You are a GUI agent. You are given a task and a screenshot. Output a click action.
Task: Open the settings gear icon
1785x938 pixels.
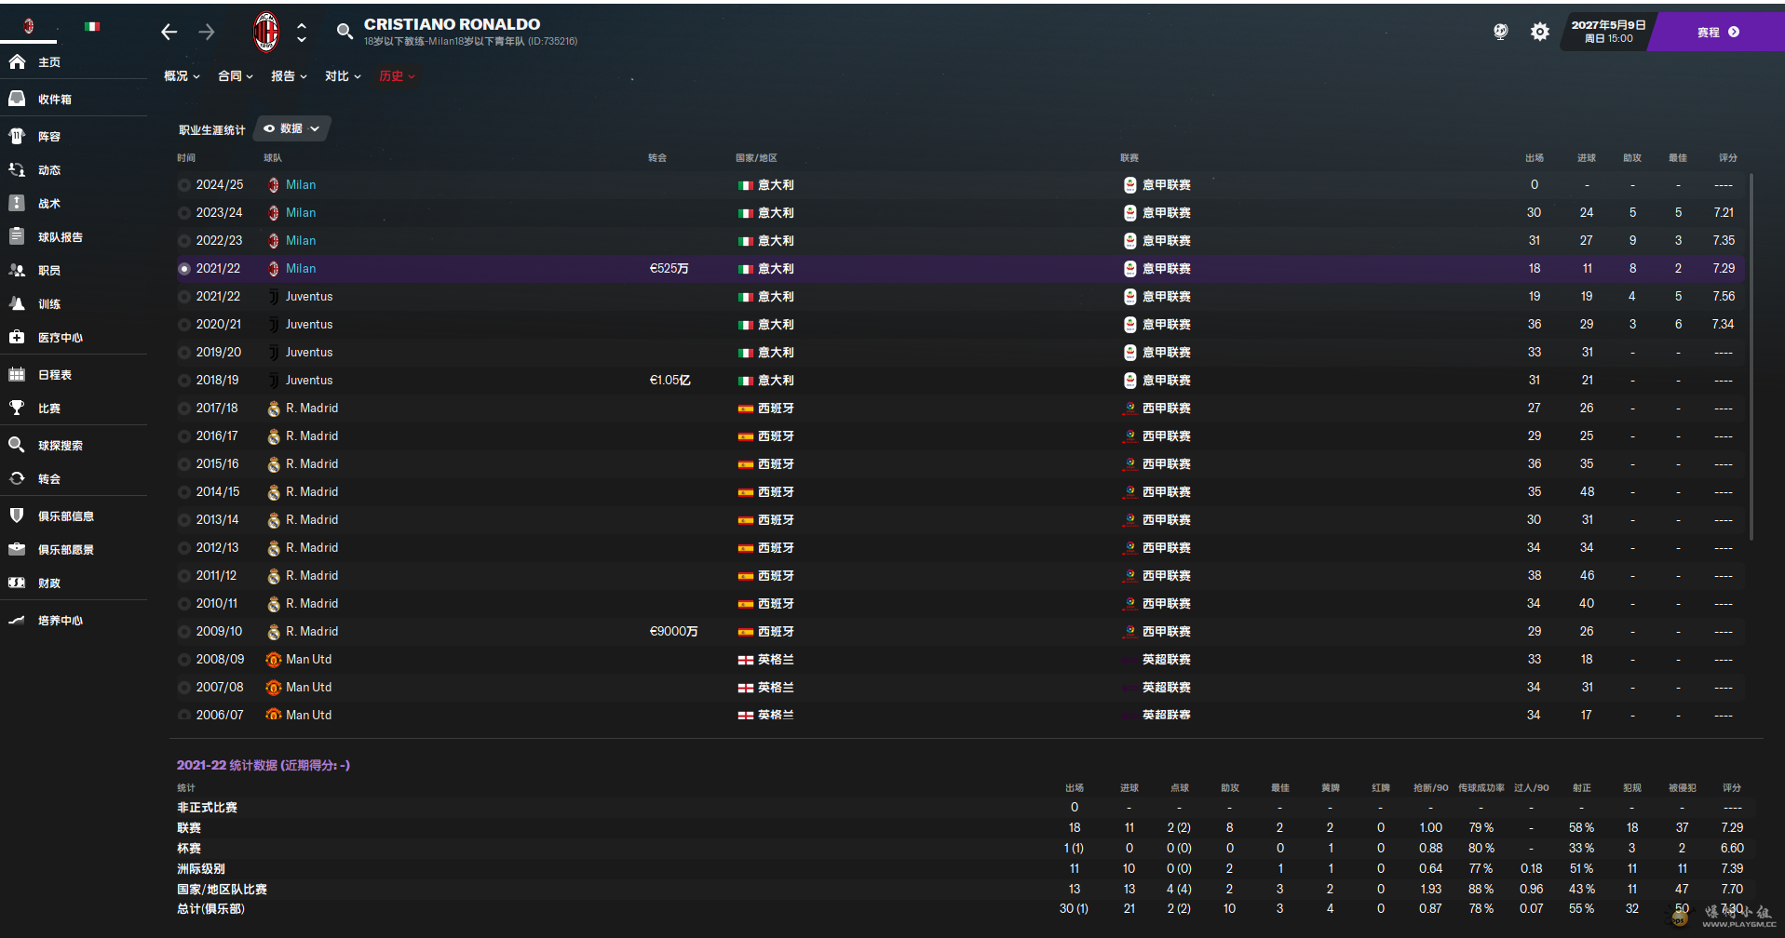tap(1540, 32)
